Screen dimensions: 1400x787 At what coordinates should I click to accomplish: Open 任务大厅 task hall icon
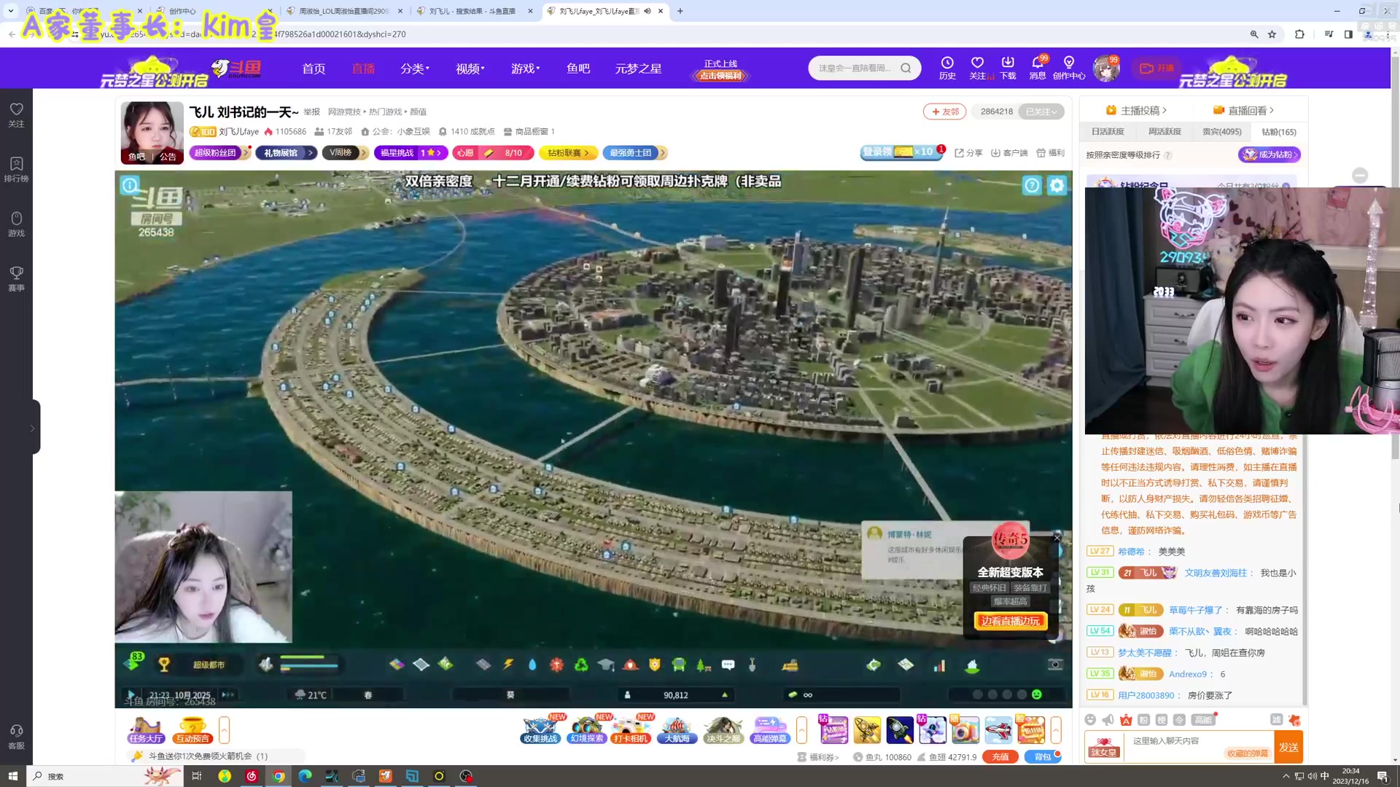pos(146,729)
